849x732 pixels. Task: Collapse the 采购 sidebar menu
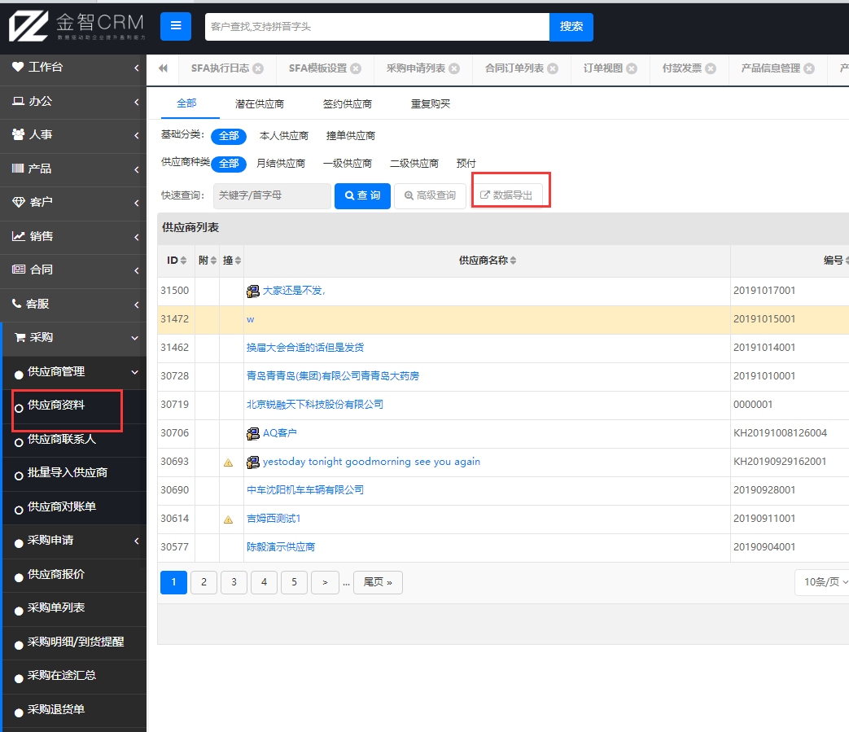[x=73, y=338]
